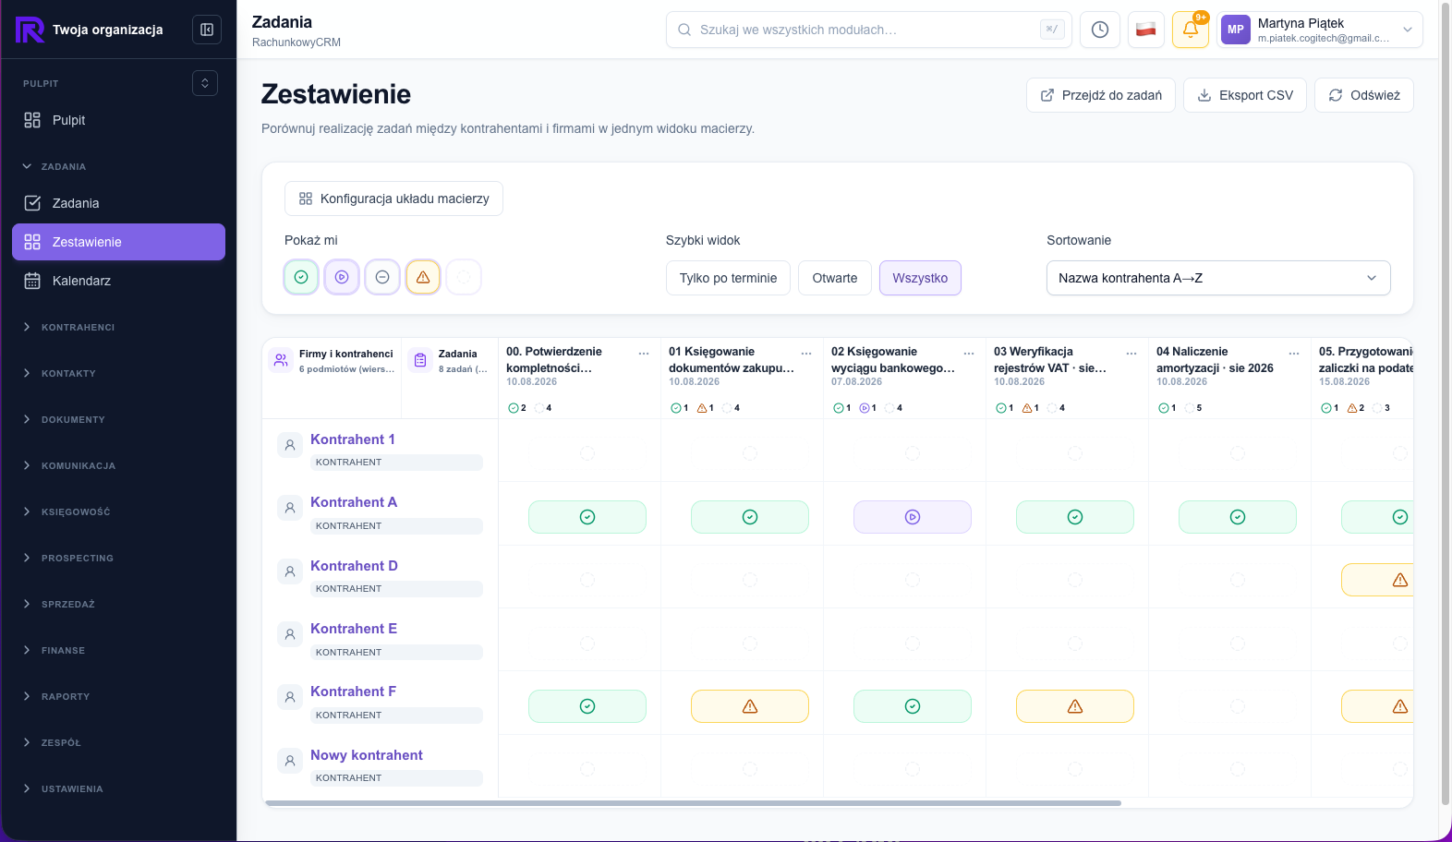Image resolution: width=1452 pixels, height=842 pixels.
Task: Focus the global search field
Action: [868, 30]
